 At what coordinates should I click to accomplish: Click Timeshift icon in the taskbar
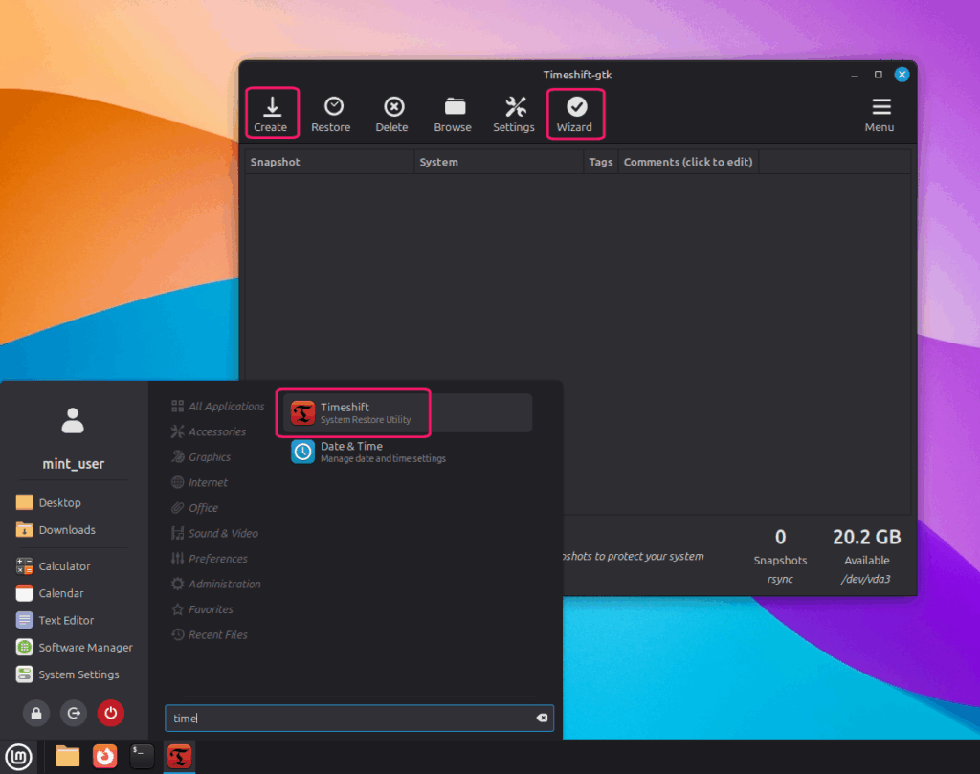179,757
